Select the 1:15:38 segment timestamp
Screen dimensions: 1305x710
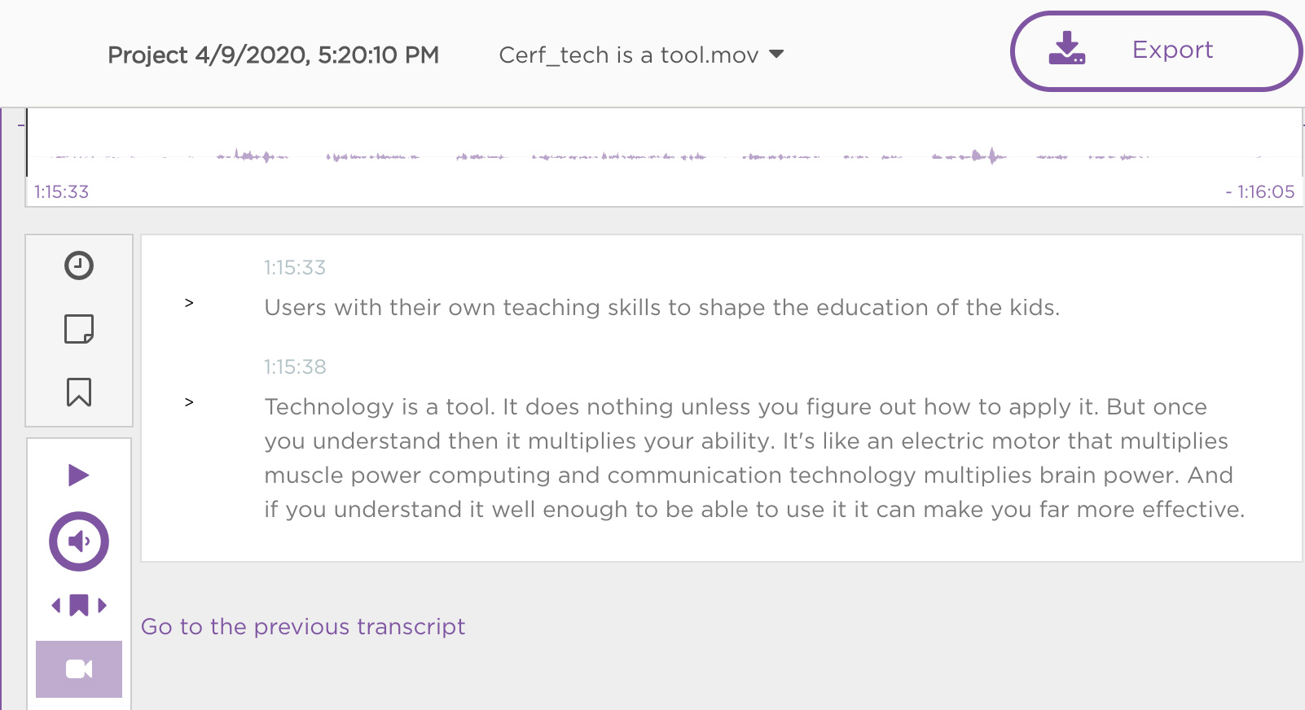(x=295, y=366)
